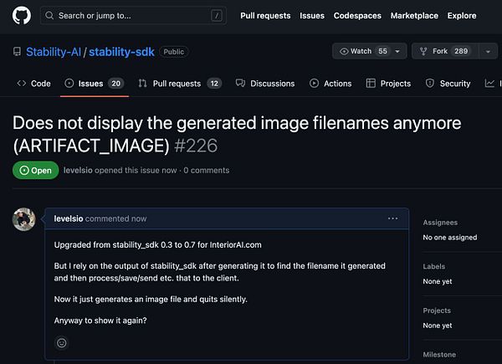Click the pull requests counter badge showing 12

214,84
